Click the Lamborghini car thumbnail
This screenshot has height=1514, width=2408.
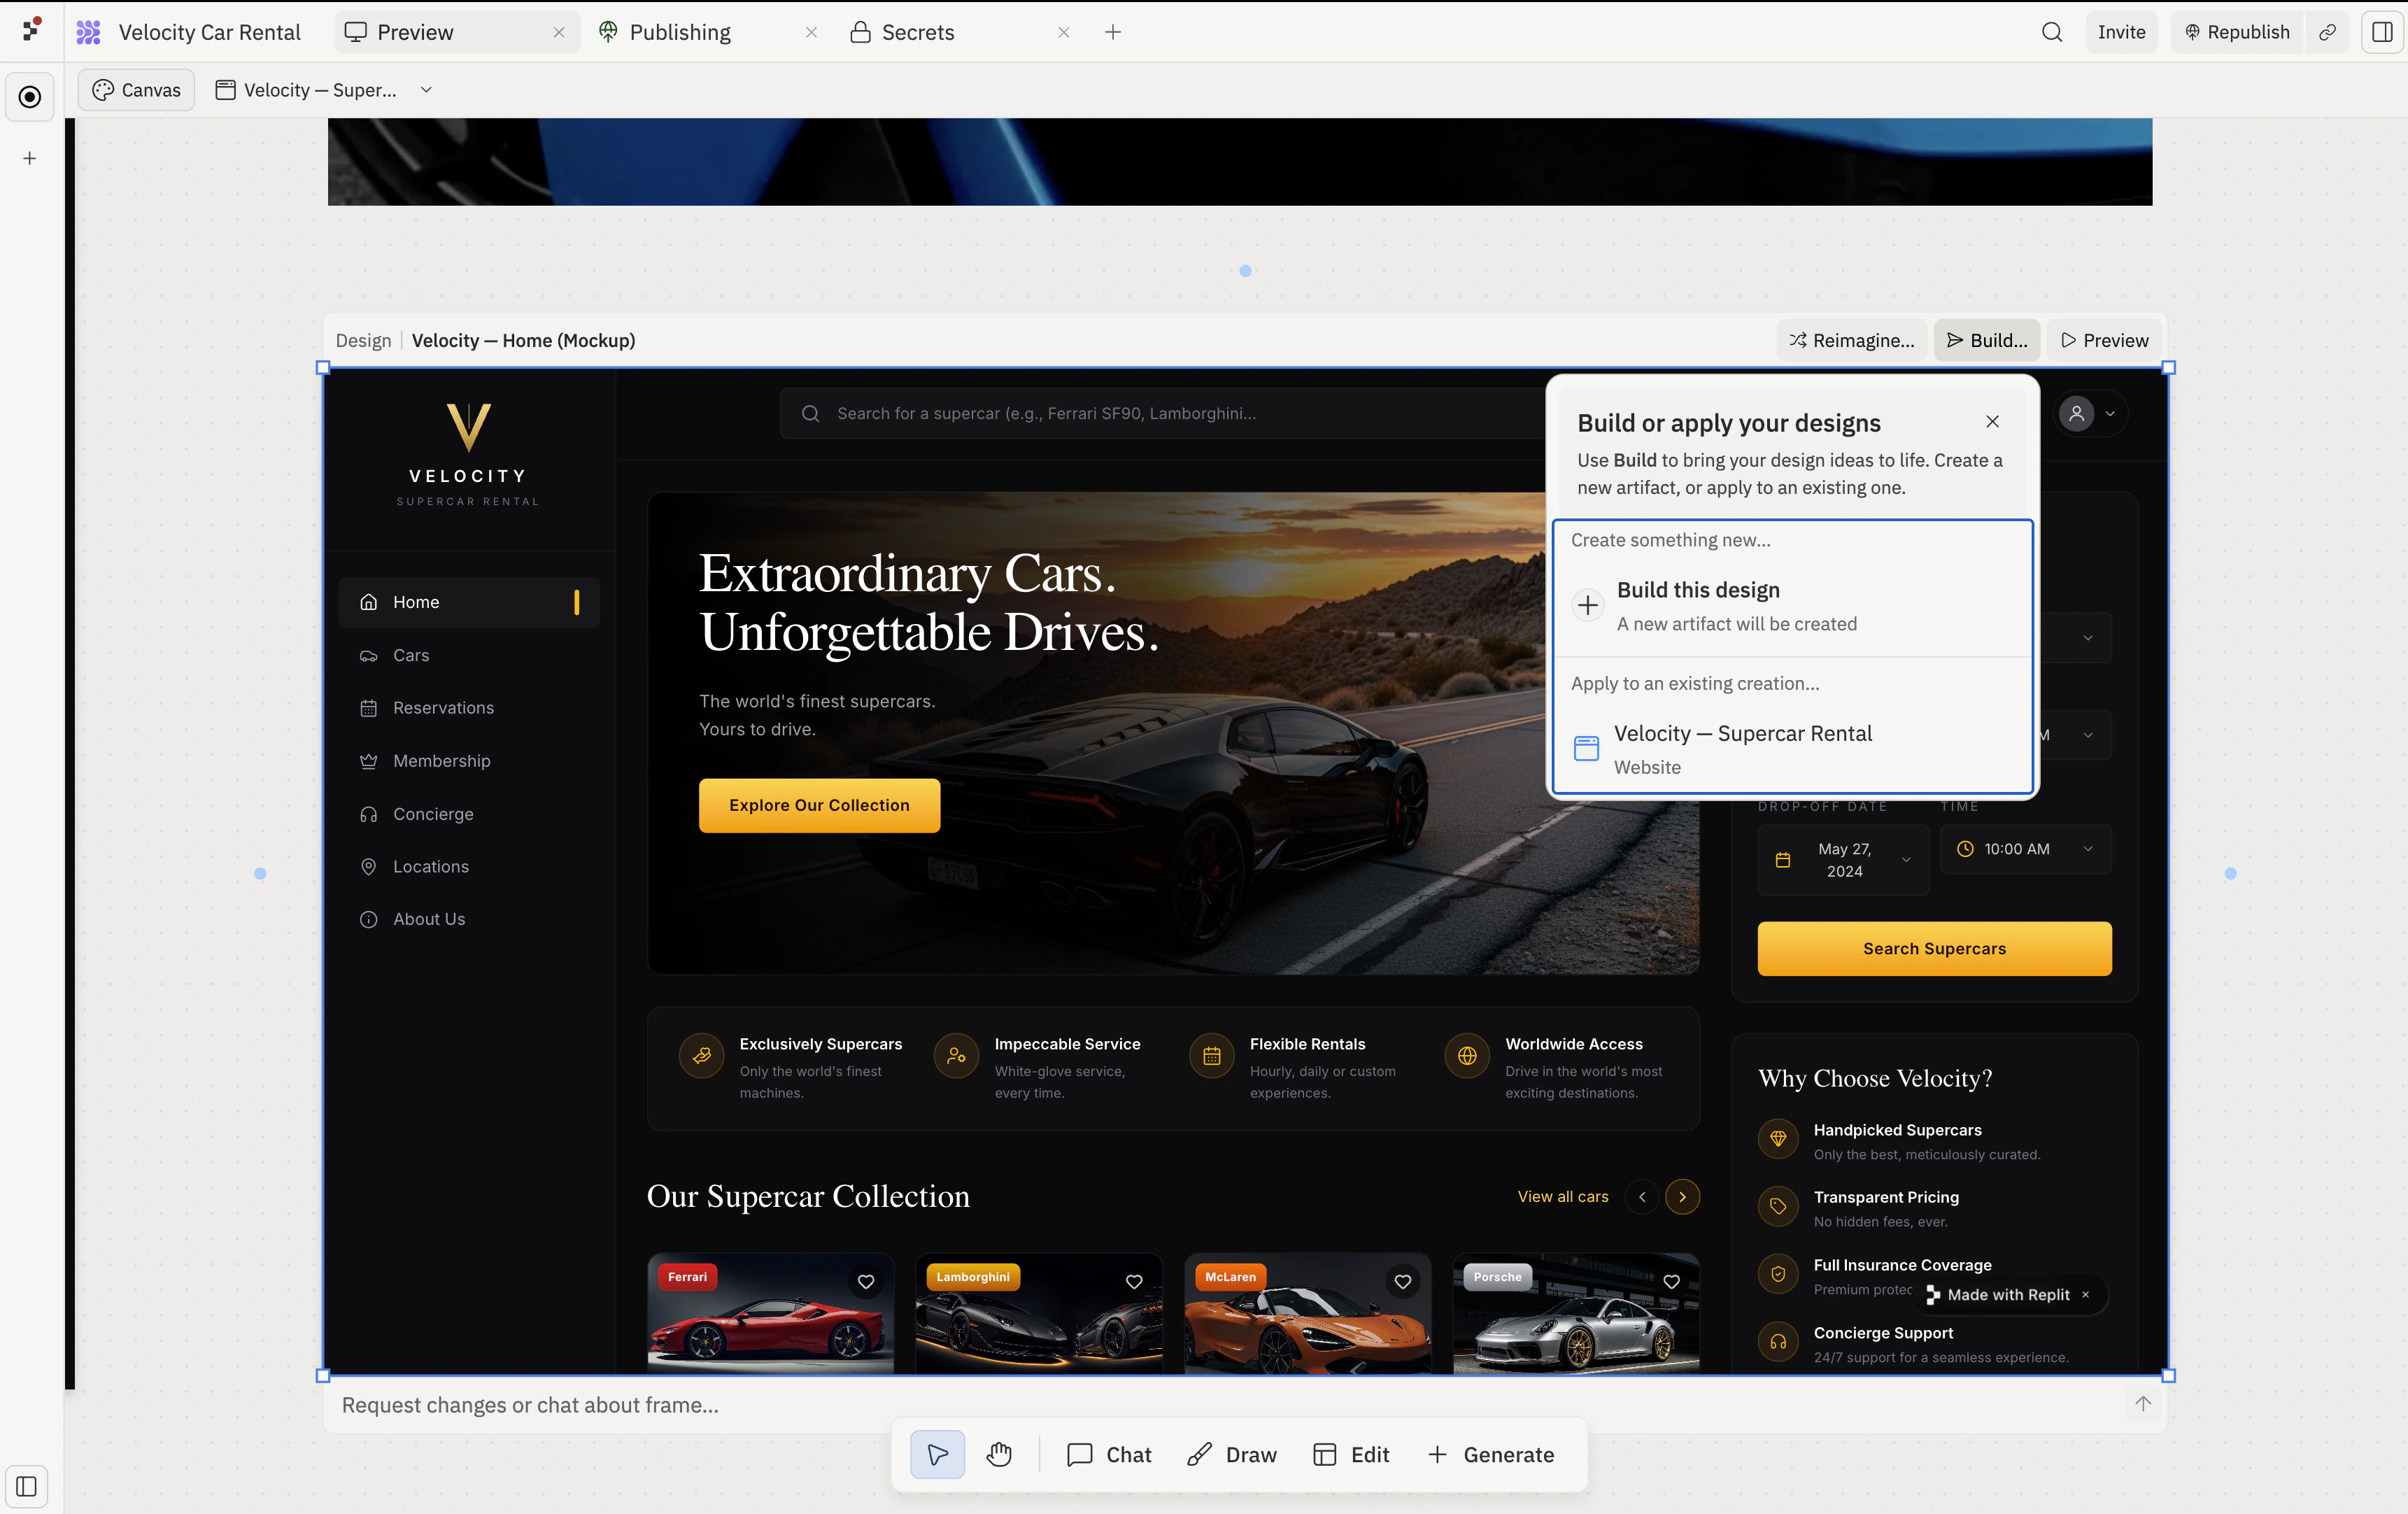point(1039,1314)
